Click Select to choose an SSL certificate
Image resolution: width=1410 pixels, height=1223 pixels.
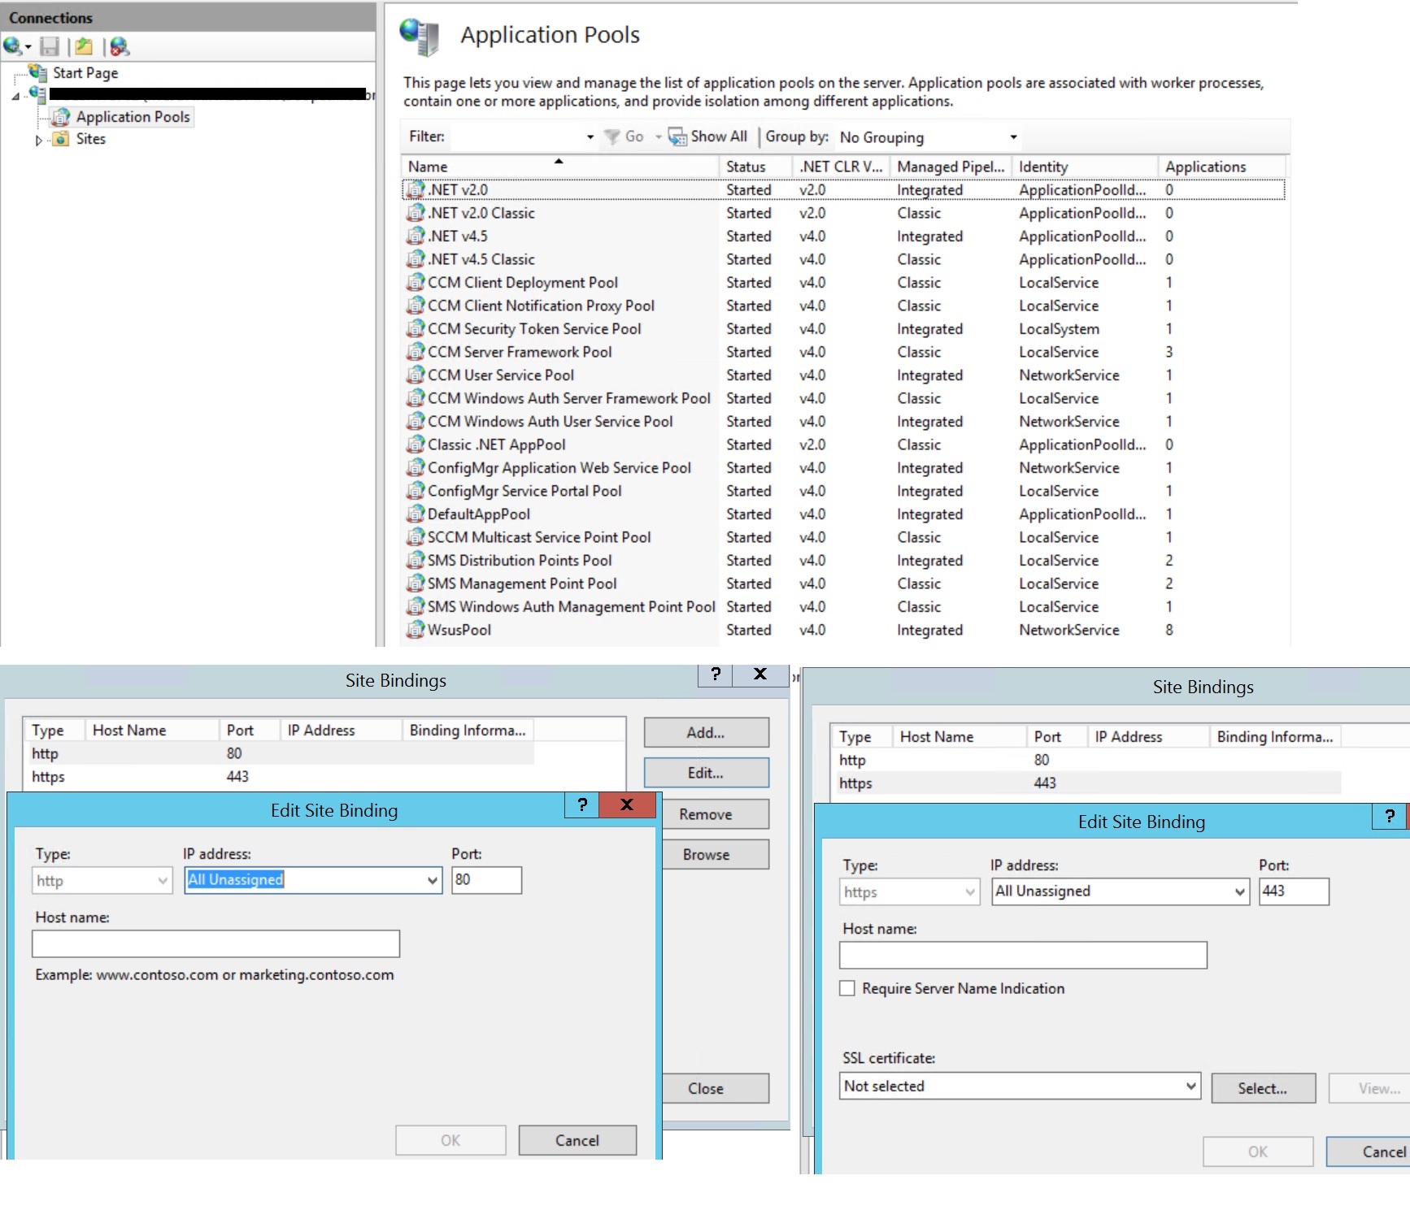1262,1088
